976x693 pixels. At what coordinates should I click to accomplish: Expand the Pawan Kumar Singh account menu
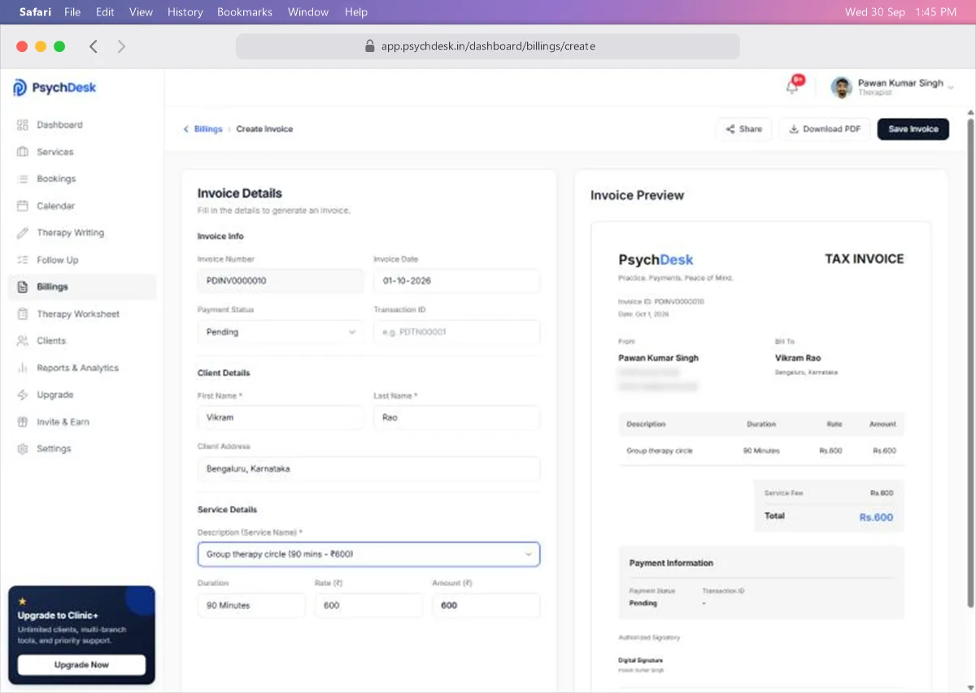[x=951, y=86]
